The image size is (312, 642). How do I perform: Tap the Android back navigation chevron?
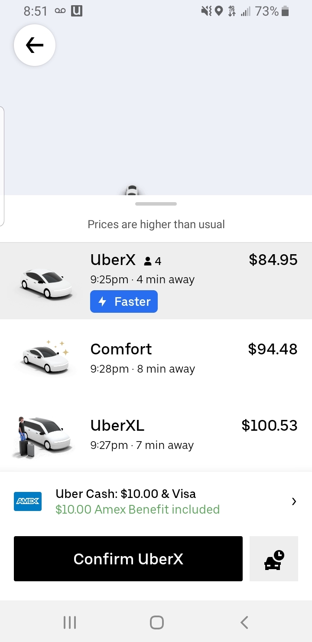[244, 622]
